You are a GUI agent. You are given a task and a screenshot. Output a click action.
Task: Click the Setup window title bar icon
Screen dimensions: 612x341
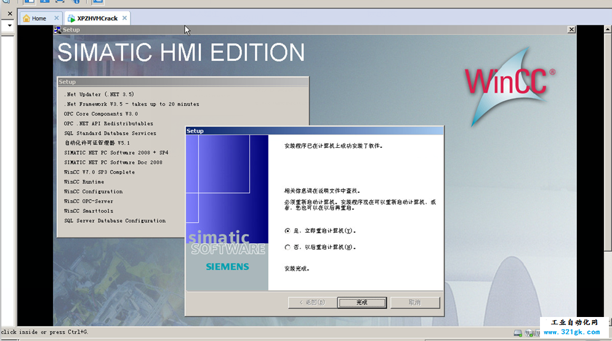pyautogui.click(x=58, y=30)
